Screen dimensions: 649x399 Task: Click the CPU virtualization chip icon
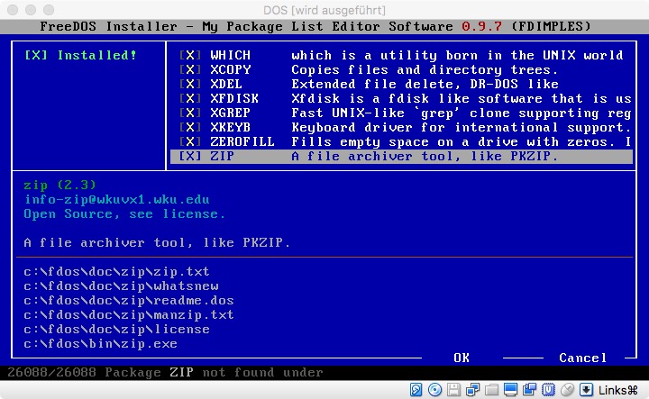point(548,389)
